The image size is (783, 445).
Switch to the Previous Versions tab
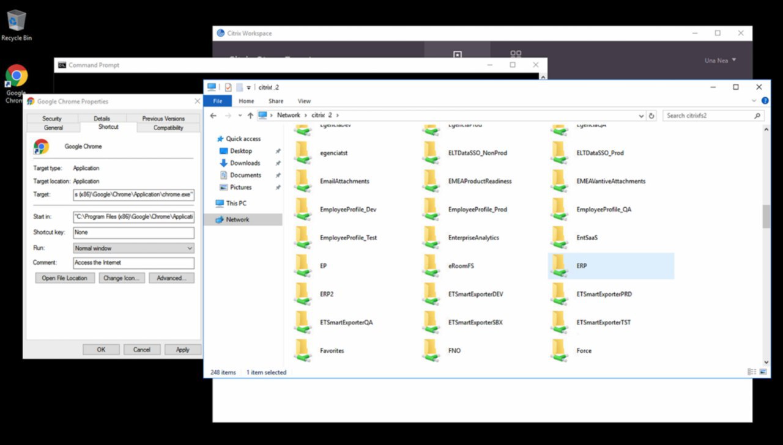[163, 119]
